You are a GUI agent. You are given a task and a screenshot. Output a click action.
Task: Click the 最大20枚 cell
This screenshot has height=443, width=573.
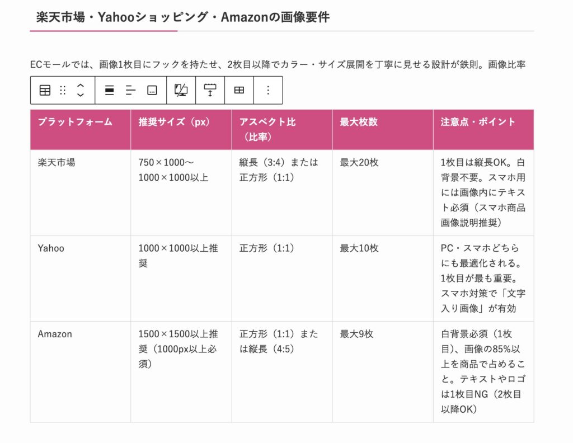coord(383,193)
